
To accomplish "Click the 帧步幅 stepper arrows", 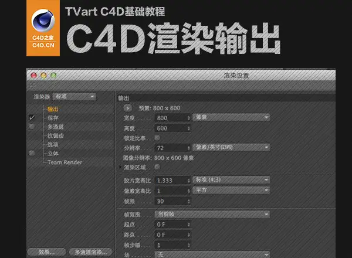I will coord(189,245).
